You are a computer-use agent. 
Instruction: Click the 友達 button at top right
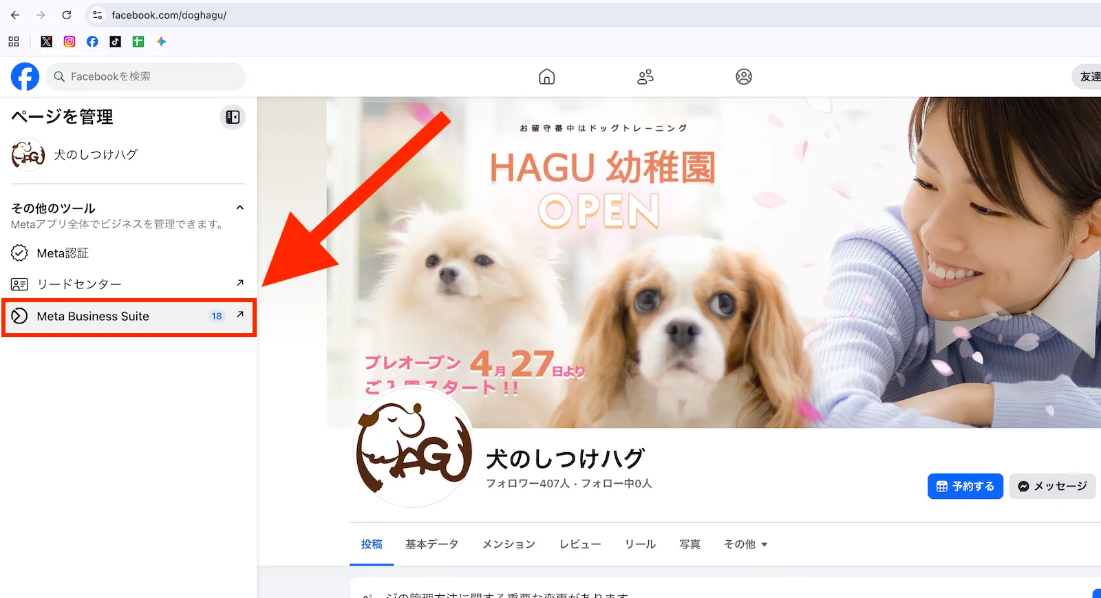pyautogui.click(x=1088, y=76)
